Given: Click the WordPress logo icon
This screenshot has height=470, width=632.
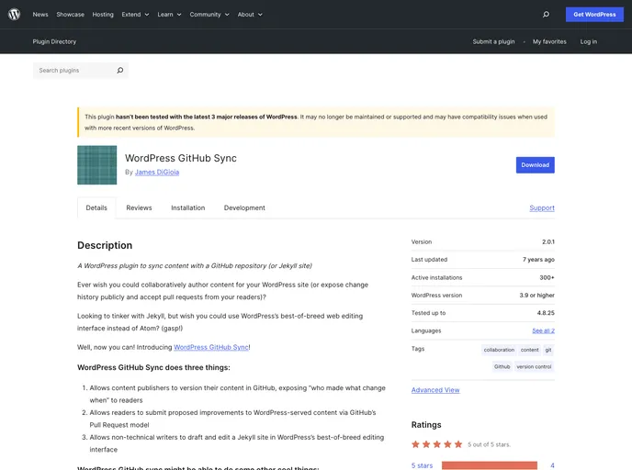Looking at the screenshot, I should tap(14, 15).
